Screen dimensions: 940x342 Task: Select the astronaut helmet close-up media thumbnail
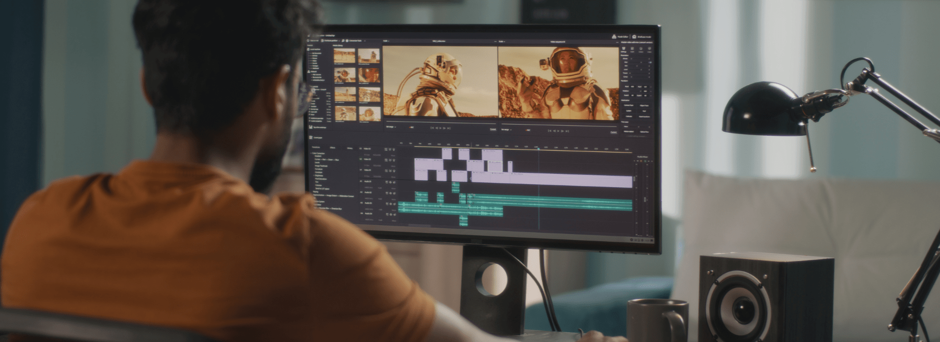point(370,113)
